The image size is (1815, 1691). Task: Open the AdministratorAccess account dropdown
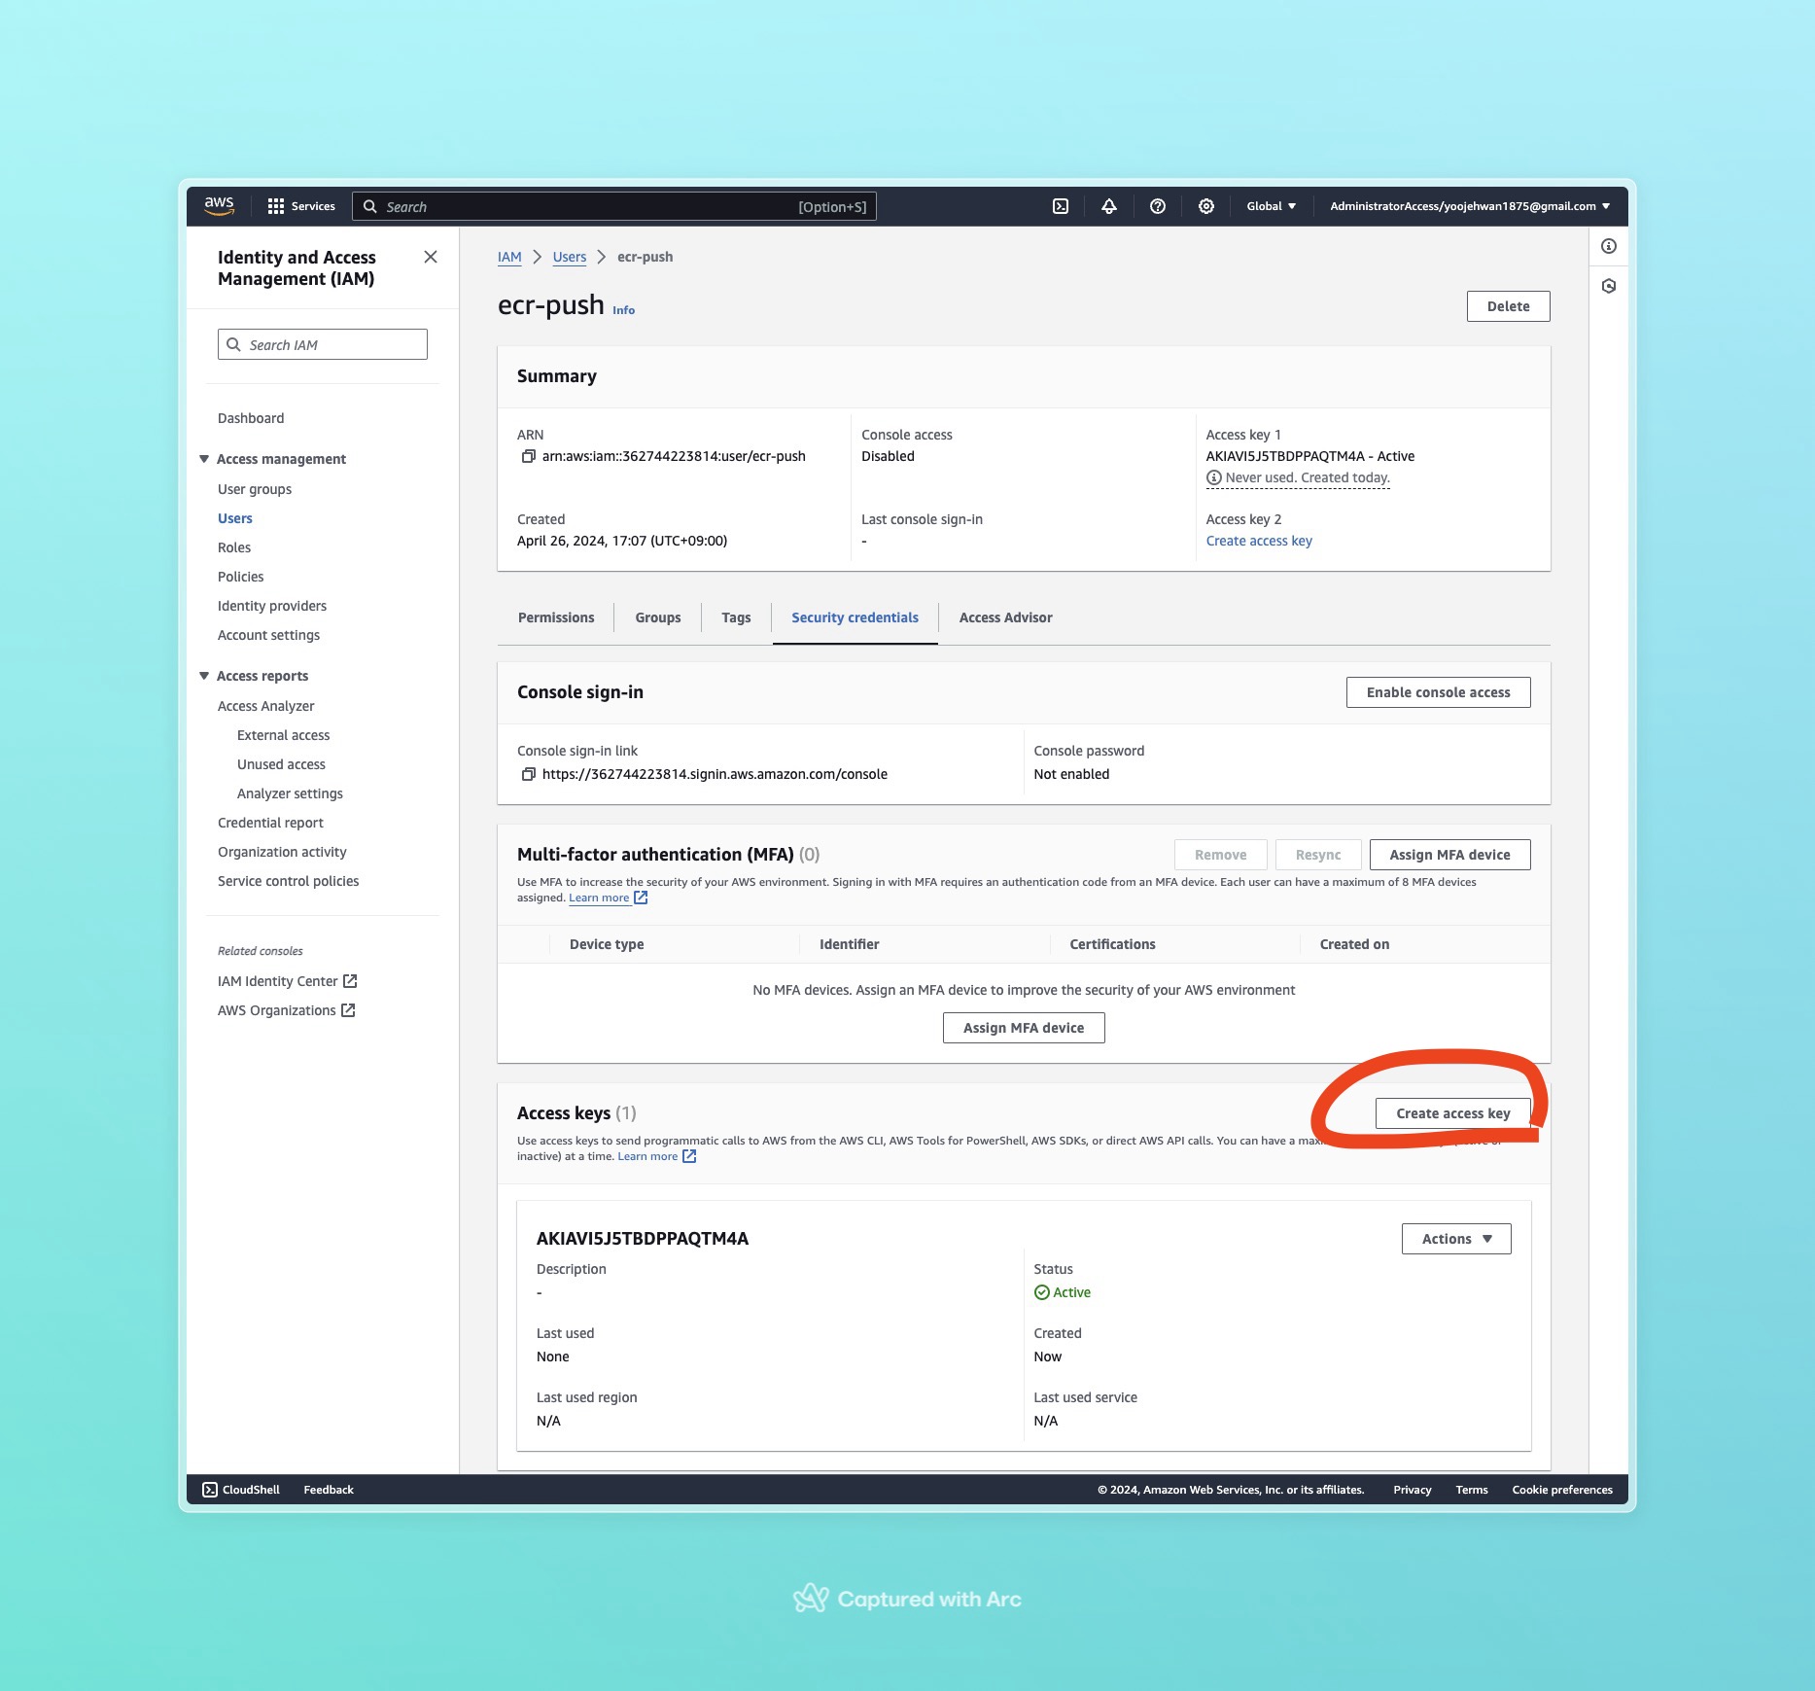(x=1470, y=206)
